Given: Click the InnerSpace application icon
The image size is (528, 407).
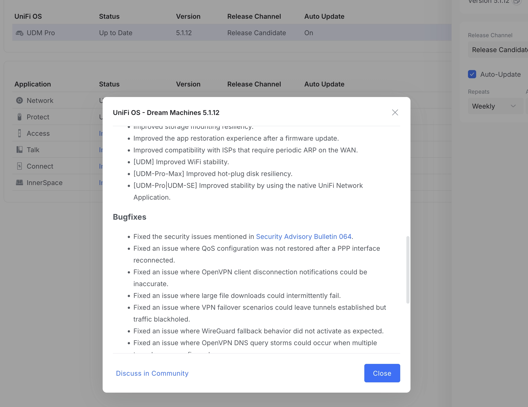Looking at the screenshot, I should [19, 182].
